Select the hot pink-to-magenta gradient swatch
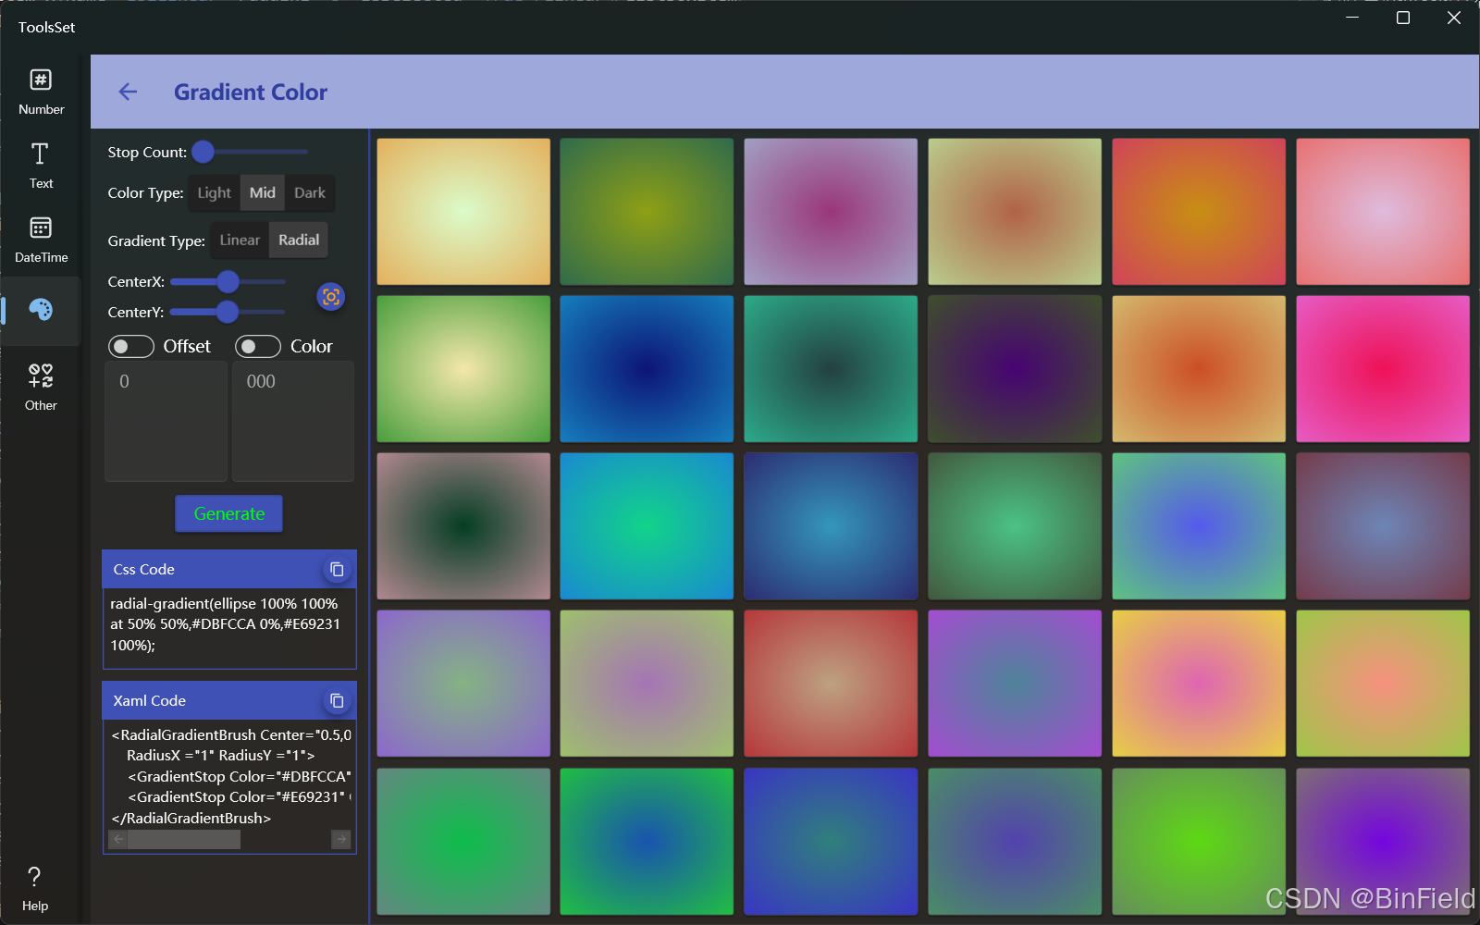Screen dimensions: 1480x925 click(1383, 369)
